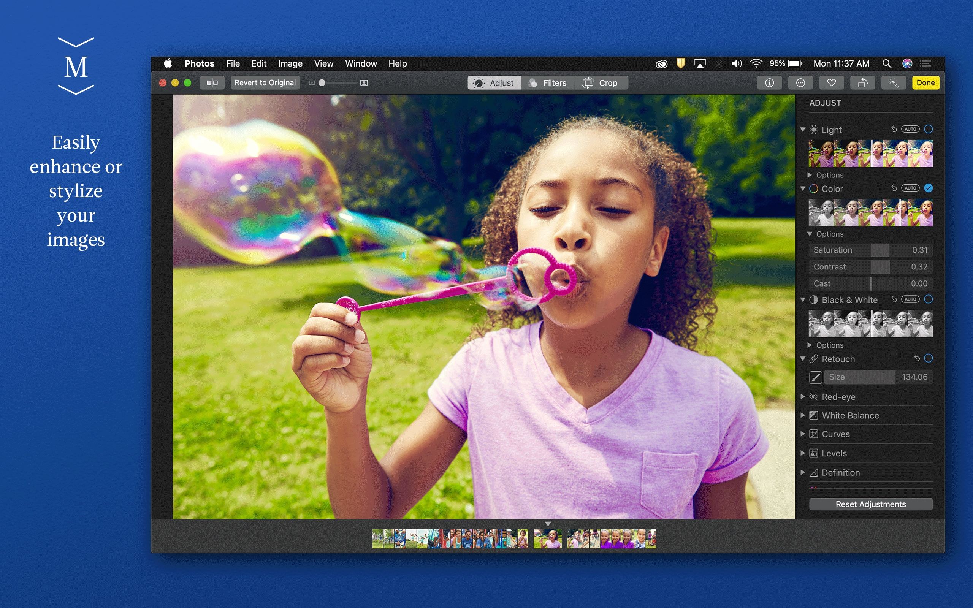973x608 pixels.
Task: Select the Adjust tab
Action: tap(494, 83)
